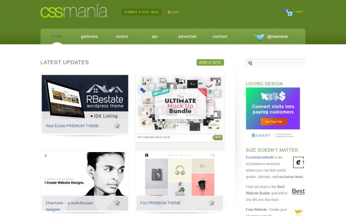
Task: Click the EcommerceBooth 'e' logo icon
Action: (299, 162)
